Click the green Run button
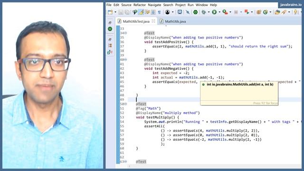Image resolution: width=304 pixels, height=171 pixels. 214,12
